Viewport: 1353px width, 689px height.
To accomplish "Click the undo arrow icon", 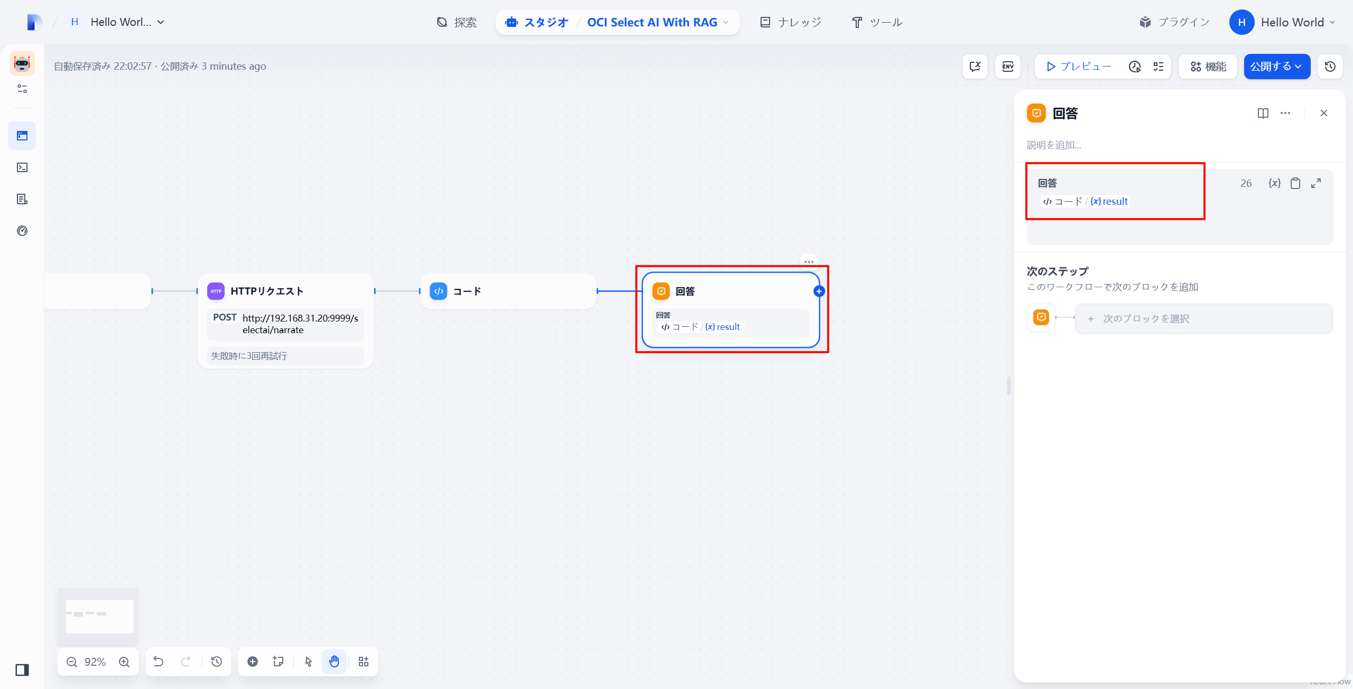I will [158, 662].
